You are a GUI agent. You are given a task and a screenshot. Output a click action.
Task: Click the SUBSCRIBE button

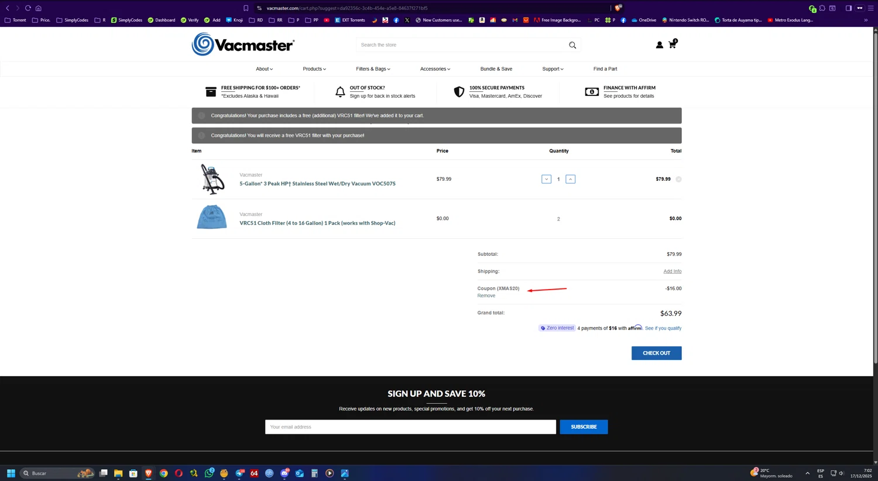click(584, 427)
